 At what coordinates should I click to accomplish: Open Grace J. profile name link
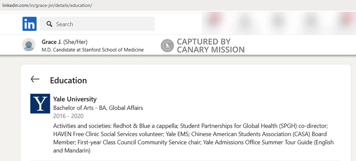coord(52,42)
